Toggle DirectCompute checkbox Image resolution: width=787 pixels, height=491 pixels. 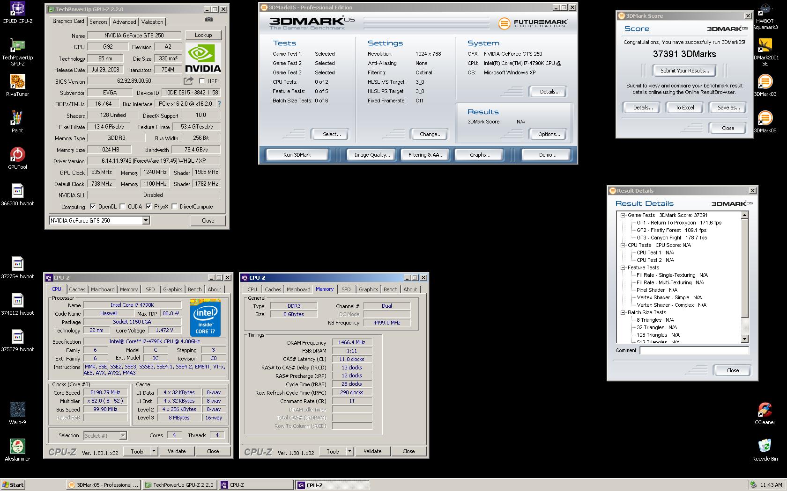point(174,206)
